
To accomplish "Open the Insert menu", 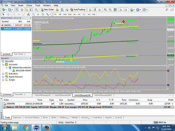I will tap(21, 5).
